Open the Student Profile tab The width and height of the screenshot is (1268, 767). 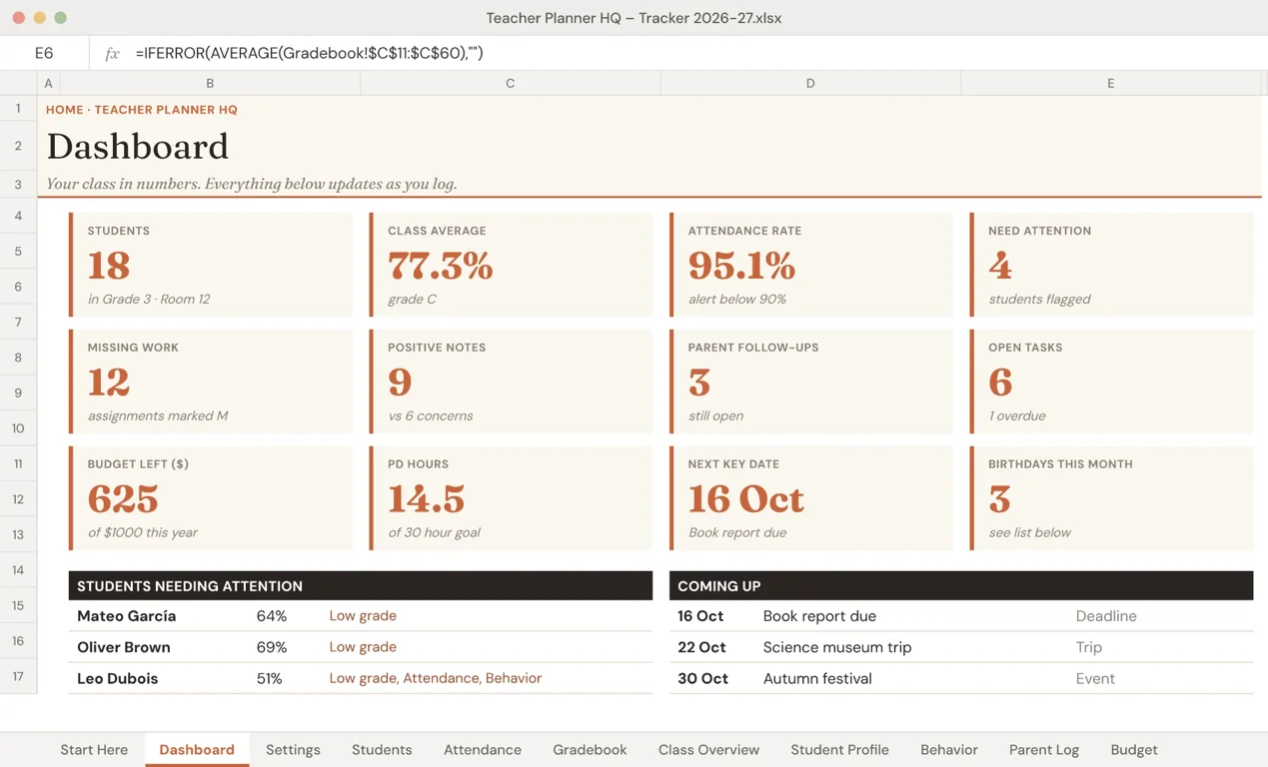[x=839, y=749]
